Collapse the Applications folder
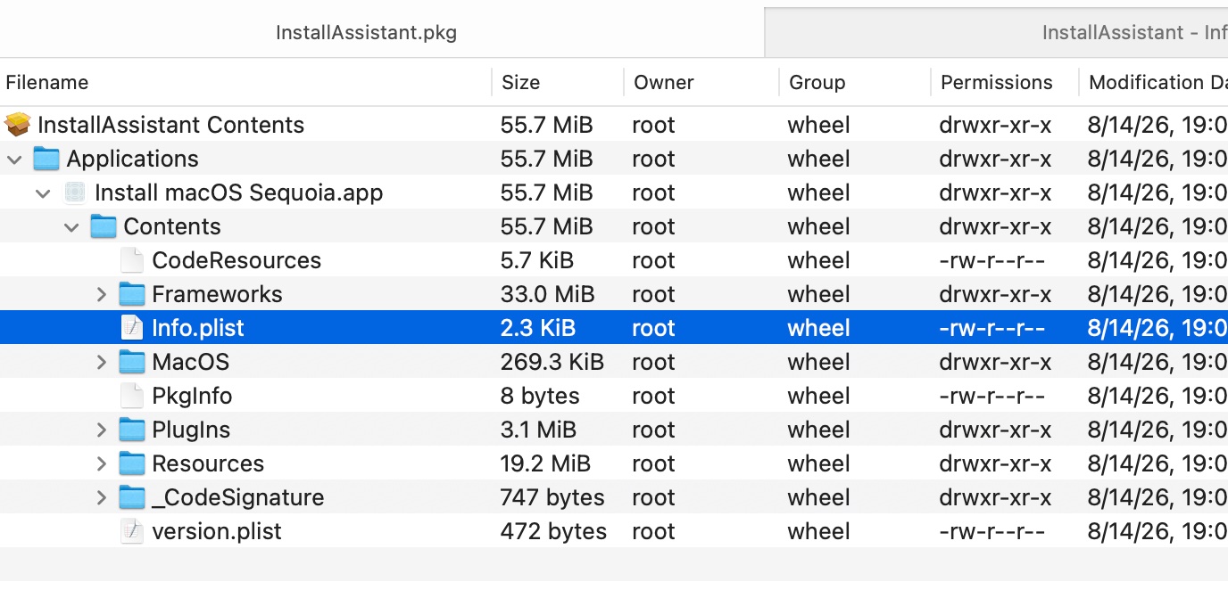Image resolution: width=1228 pixels, height=590 pixels. [x=14, y=160]
